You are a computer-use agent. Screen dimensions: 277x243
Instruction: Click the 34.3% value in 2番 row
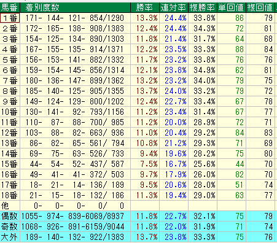click(203, 28)
